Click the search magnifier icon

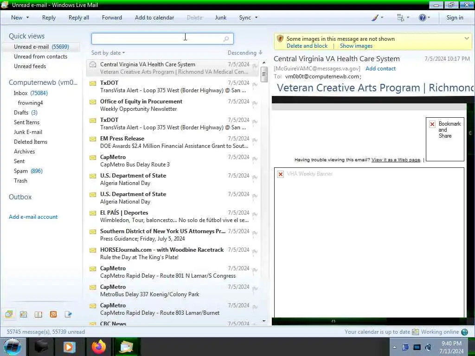[x=226, y=39]
